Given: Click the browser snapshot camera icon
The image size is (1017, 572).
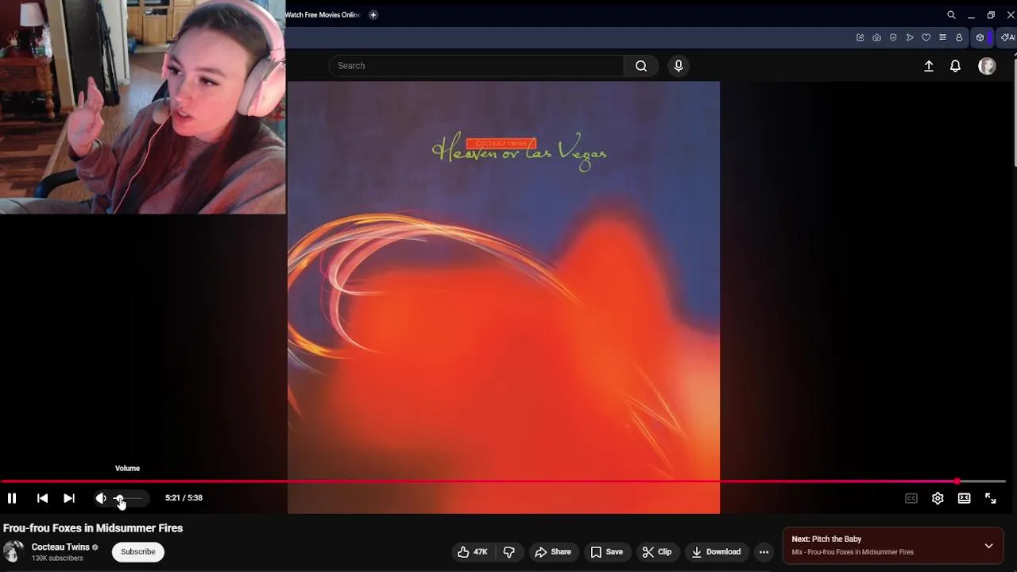Looking at the screenshot, I should [x=876, y=37].
